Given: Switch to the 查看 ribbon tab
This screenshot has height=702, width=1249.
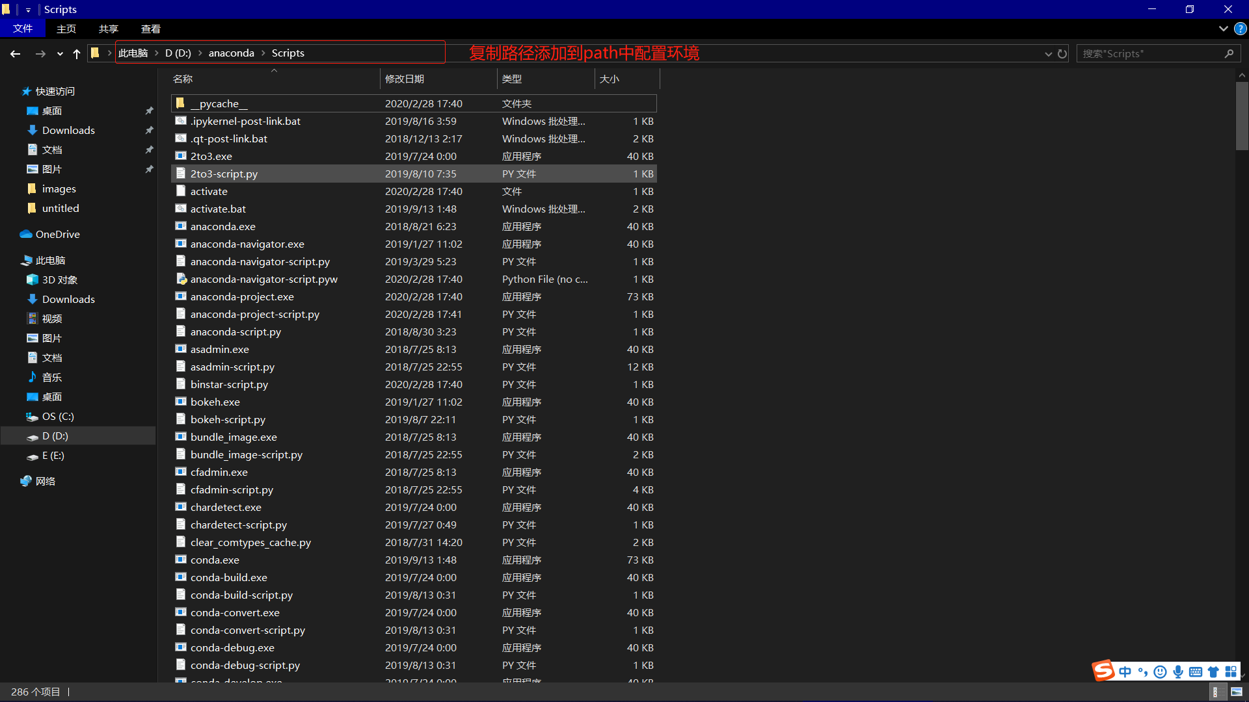Looking at the screenshot, I should (151, 29).
